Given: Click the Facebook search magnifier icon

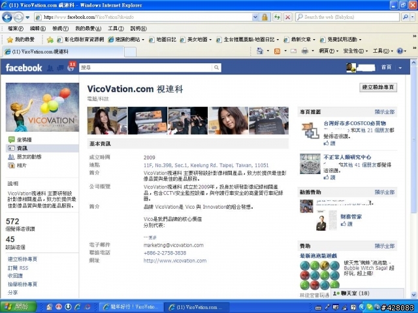Looking at the screenshot, I should coord(216,68).
